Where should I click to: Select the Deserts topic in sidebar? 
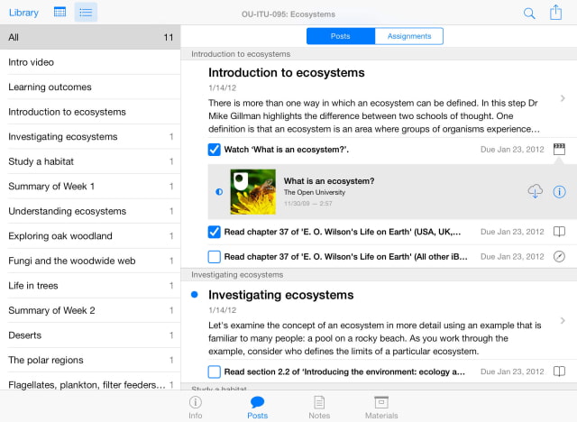point(25,335)
